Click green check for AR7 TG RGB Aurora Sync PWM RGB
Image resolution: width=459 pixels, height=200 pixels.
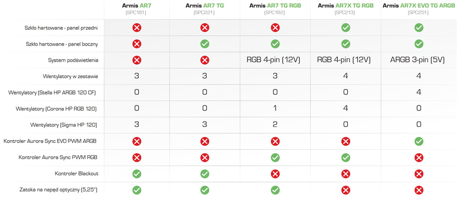tap(275, 158)
